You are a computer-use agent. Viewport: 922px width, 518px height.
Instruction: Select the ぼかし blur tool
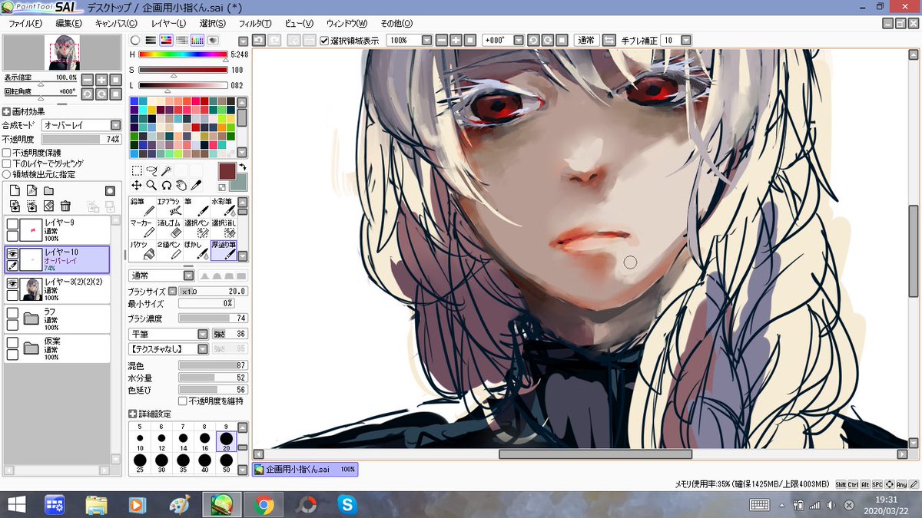[x=197, y=249]
